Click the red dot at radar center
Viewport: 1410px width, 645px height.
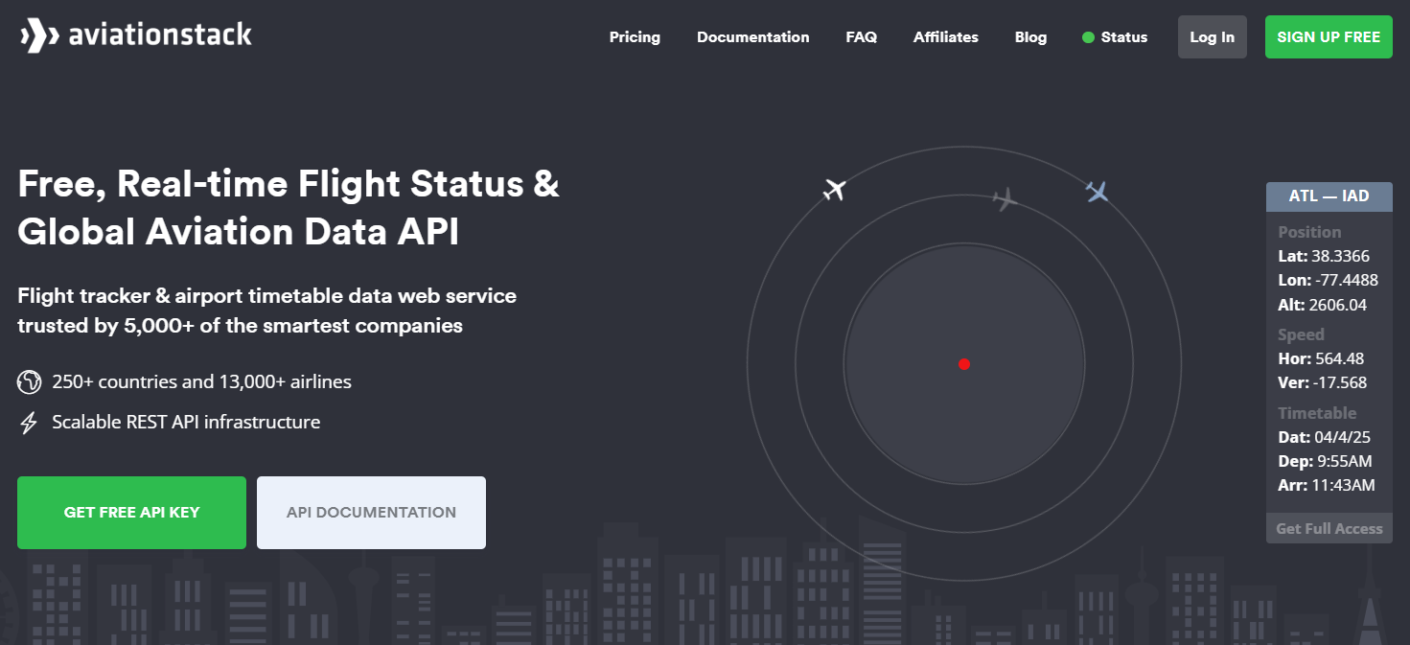964,364
